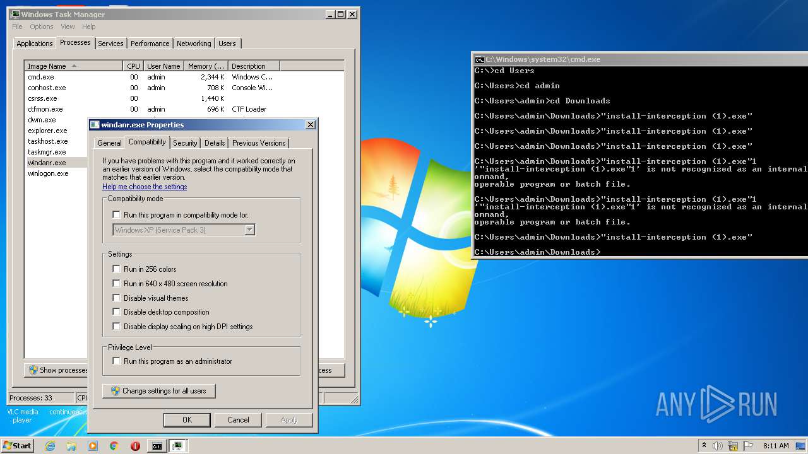
Task: Sort processes by Description column
Action: pyautogui.click(x=254, y=66)
